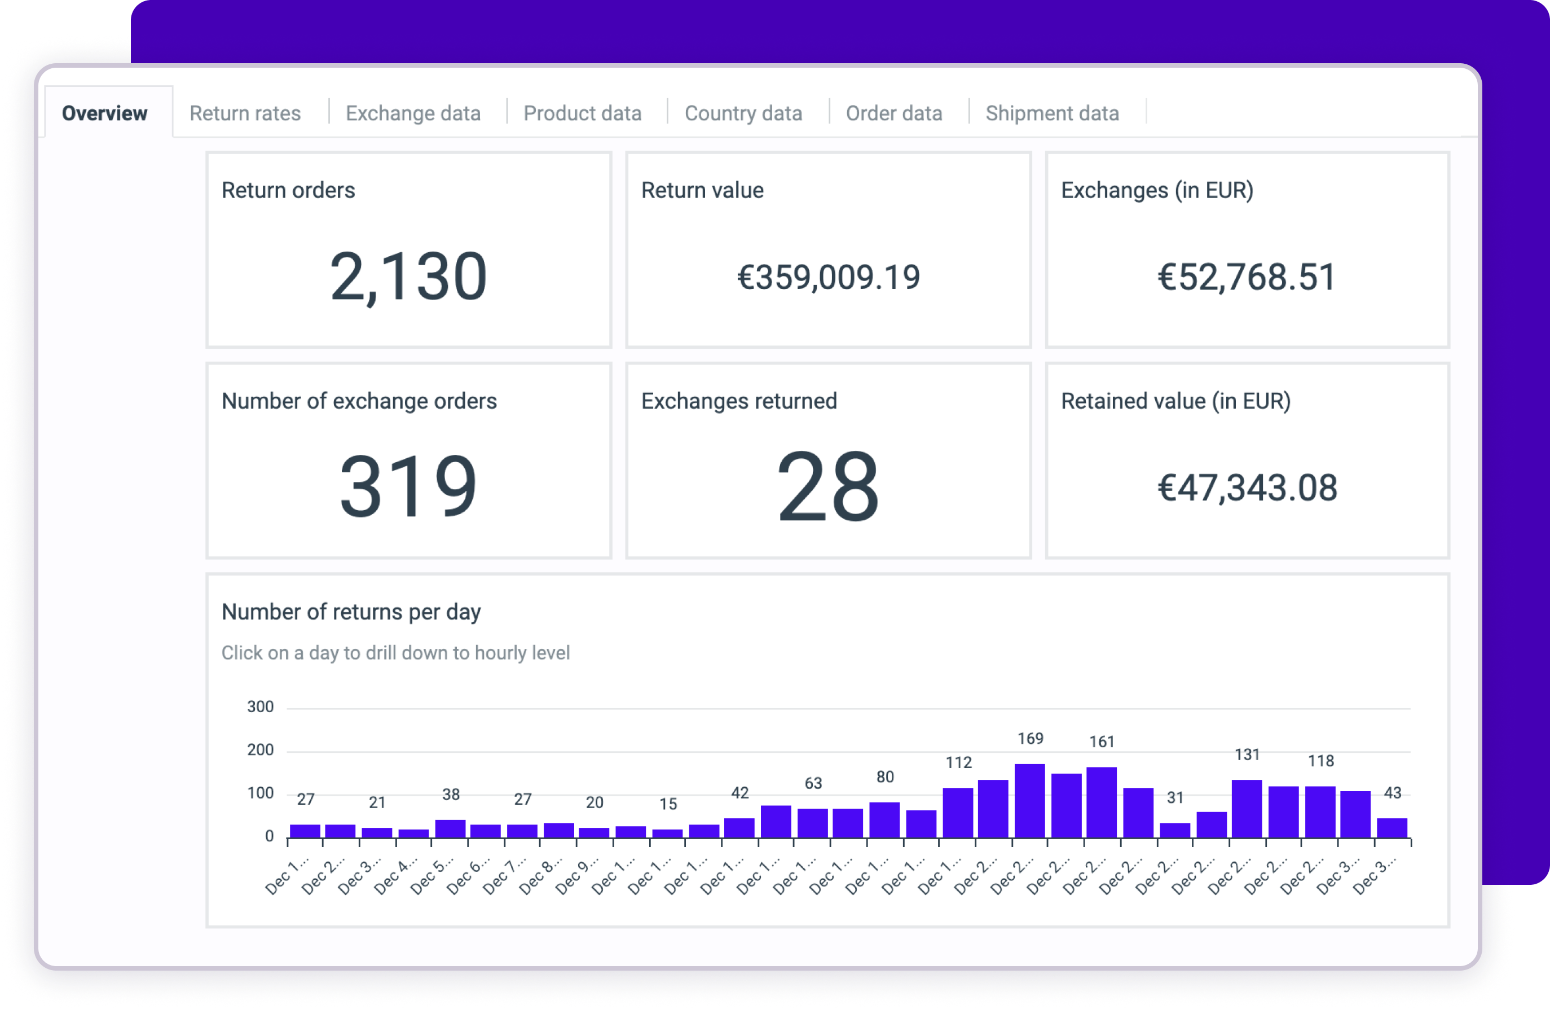
Task: Click the first bar labeled 27
Action: pos(305,831)
